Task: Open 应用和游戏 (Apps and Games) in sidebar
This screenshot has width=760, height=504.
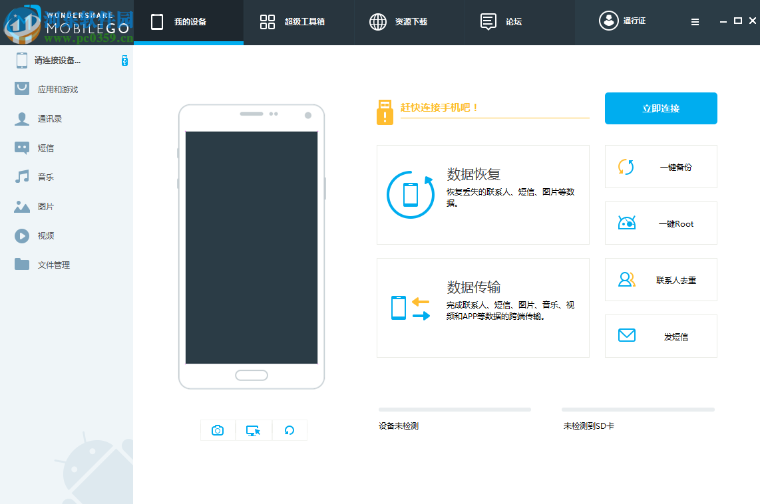Action: coord(21,88)
